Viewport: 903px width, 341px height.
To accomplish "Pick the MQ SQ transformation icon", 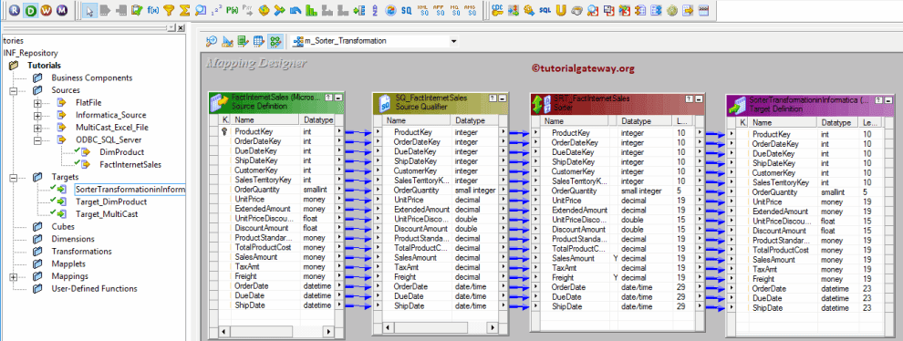I will [x=455, y=10].
